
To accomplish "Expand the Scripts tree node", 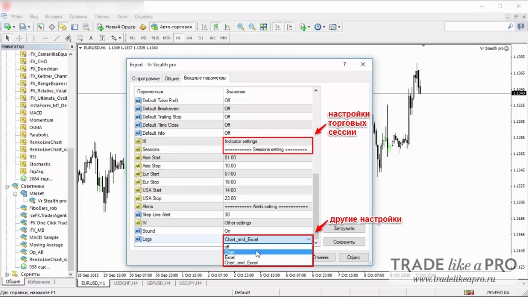I will pyautogui.click(x=7, y=274).
